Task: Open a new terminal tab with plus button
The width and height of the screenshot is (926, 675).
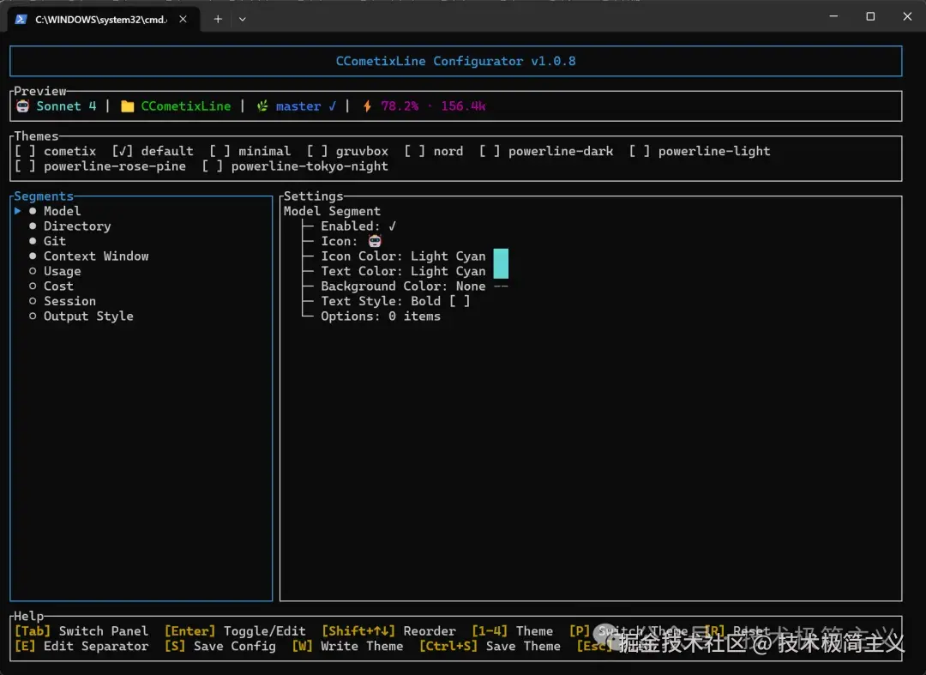Action: [218, 19]
